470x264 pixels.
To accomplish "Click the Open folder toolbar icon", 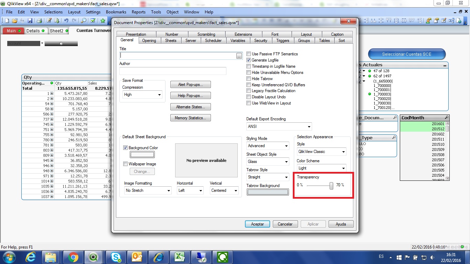I will tap(15, 21).
